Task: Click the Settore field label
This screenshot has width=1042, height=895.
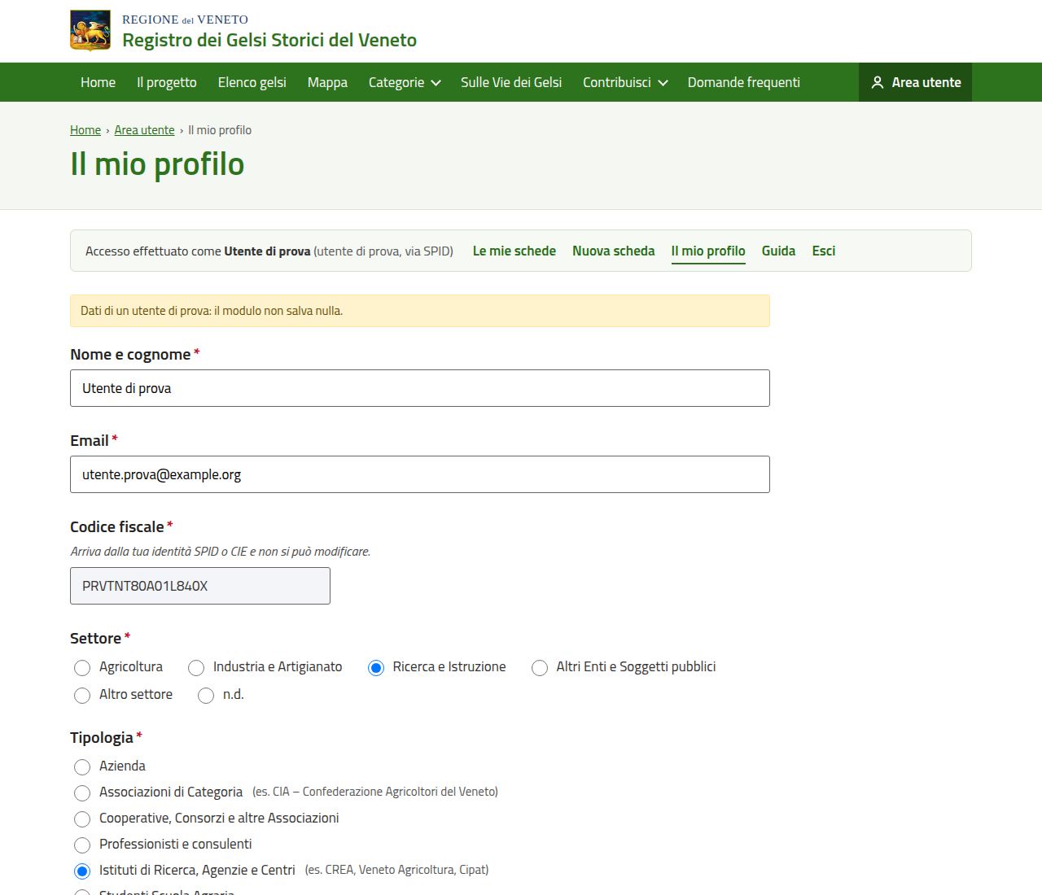Action: 95,638
